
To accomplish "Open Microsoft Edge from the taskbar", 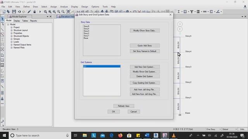I will click(x=112, y=136).
